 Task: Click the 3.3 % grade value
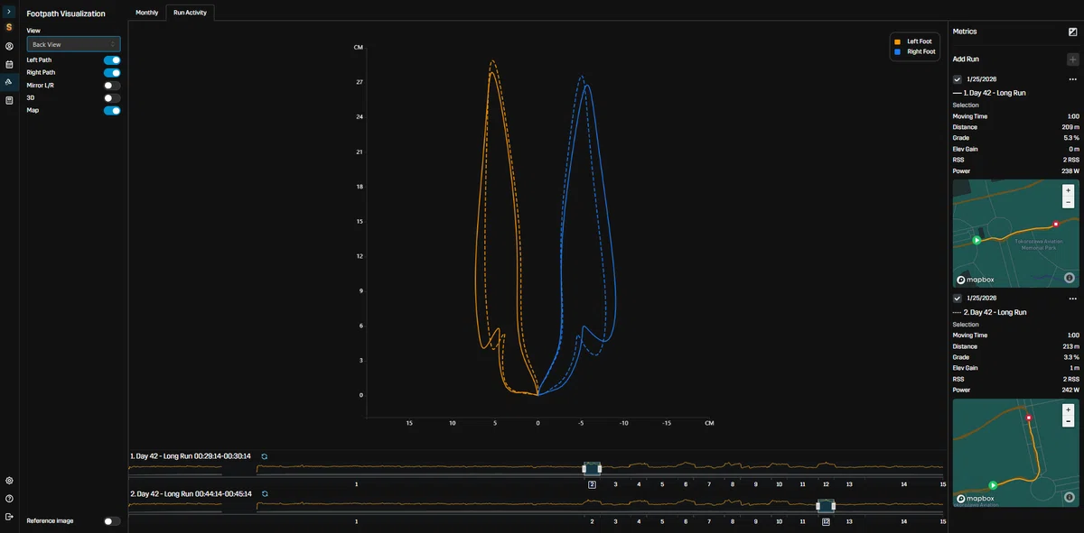point(1071,357)
